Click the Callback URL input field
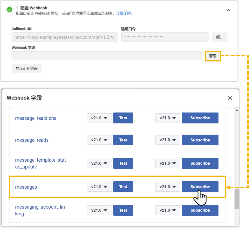Image resolution: width=249 pixels, height=228 pixels. click(65, 37)
